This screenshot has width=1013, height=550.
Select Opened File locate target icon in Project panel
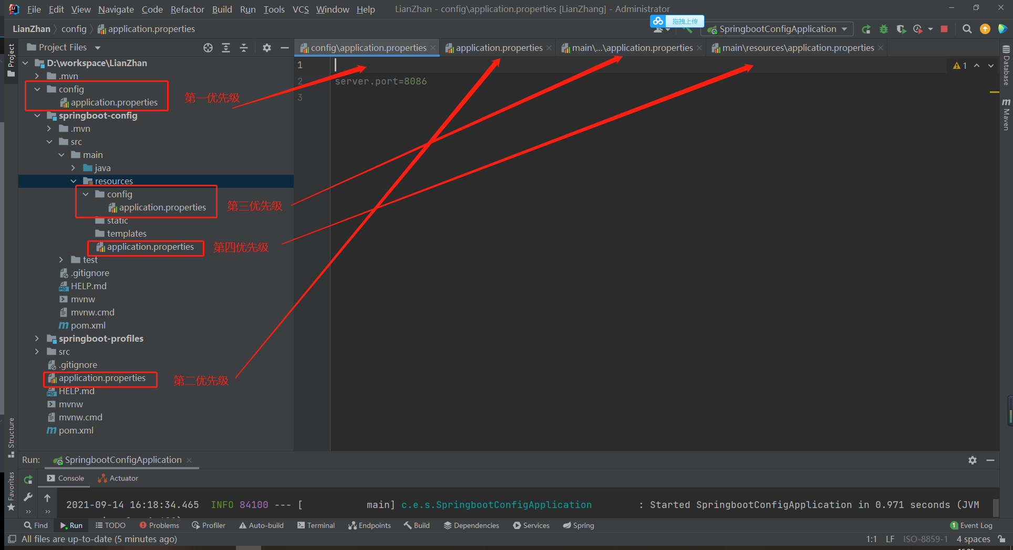[208, 48]
